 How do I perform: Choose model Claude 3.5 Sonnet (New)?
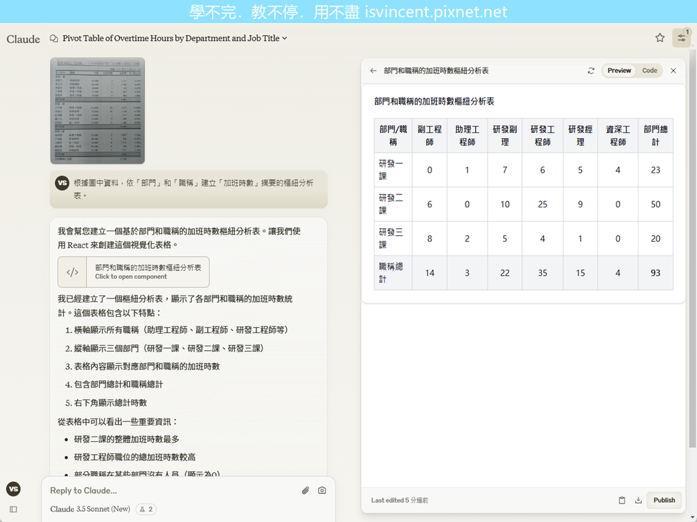[91, 509]
